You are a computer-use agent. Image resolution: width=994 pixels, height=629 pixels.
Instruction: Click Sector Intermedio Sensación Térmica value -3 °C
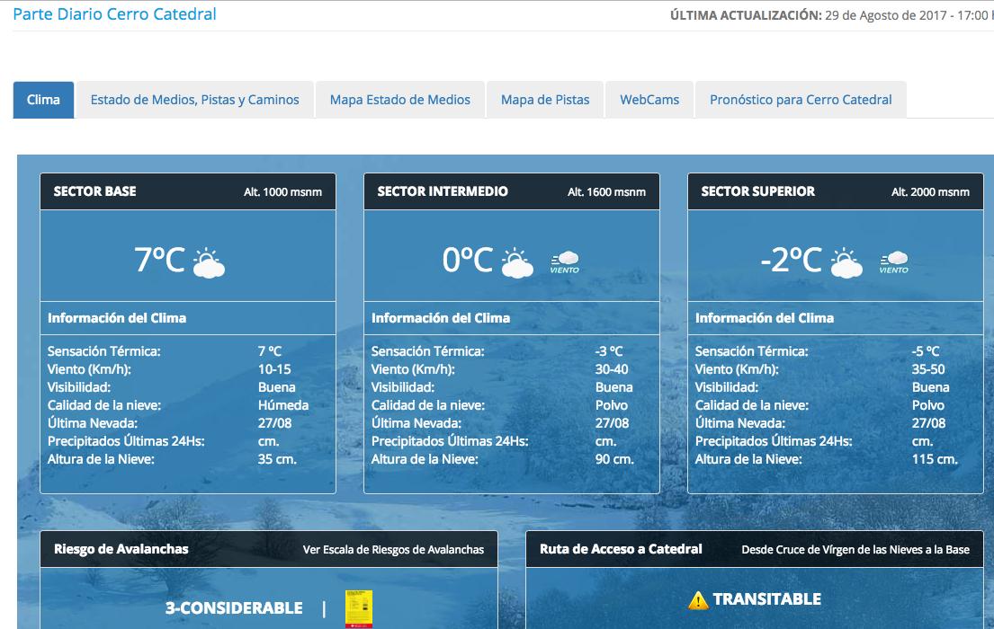pos(609,351)
